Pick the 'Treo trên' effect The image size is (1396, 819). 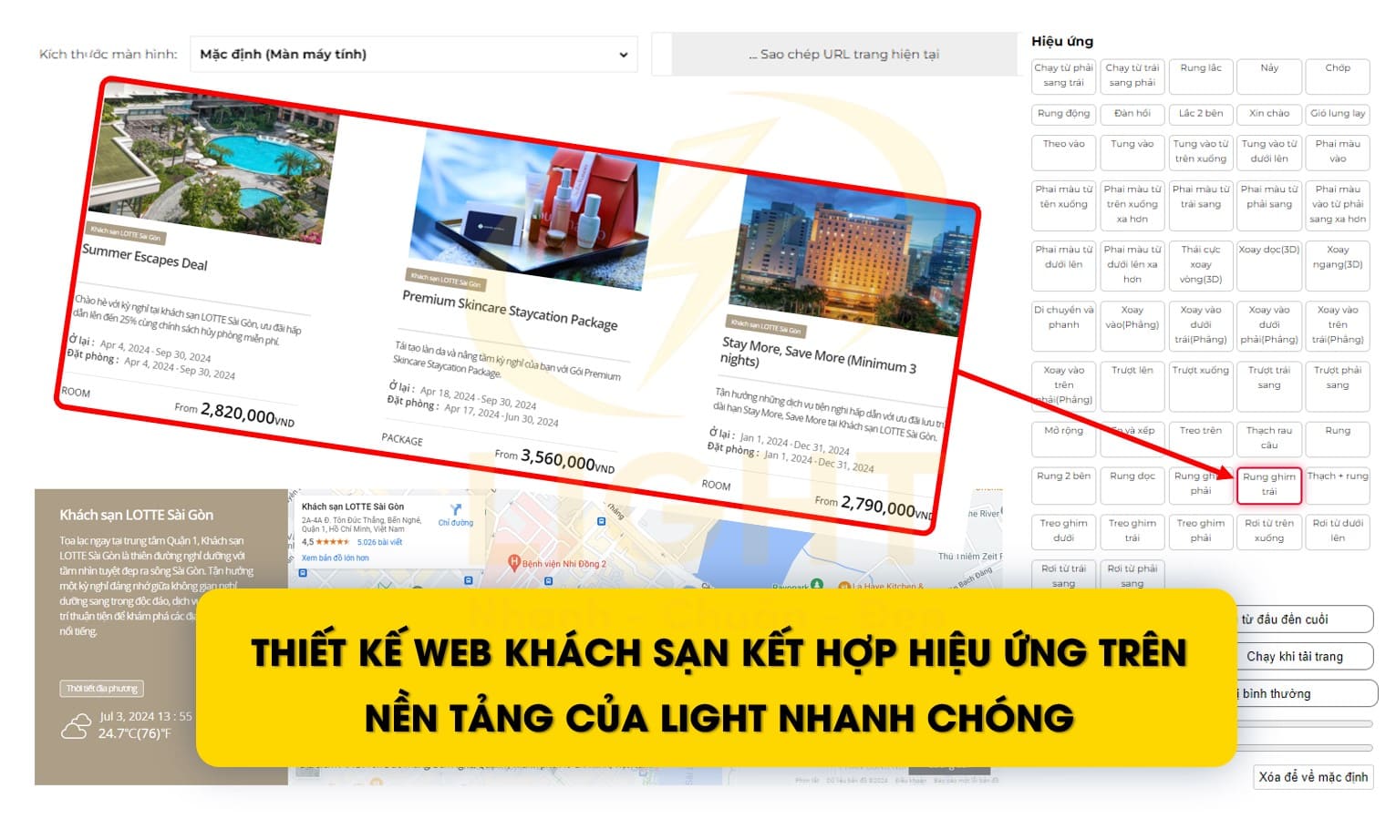pyautogui.click(x=1200, y=439)
